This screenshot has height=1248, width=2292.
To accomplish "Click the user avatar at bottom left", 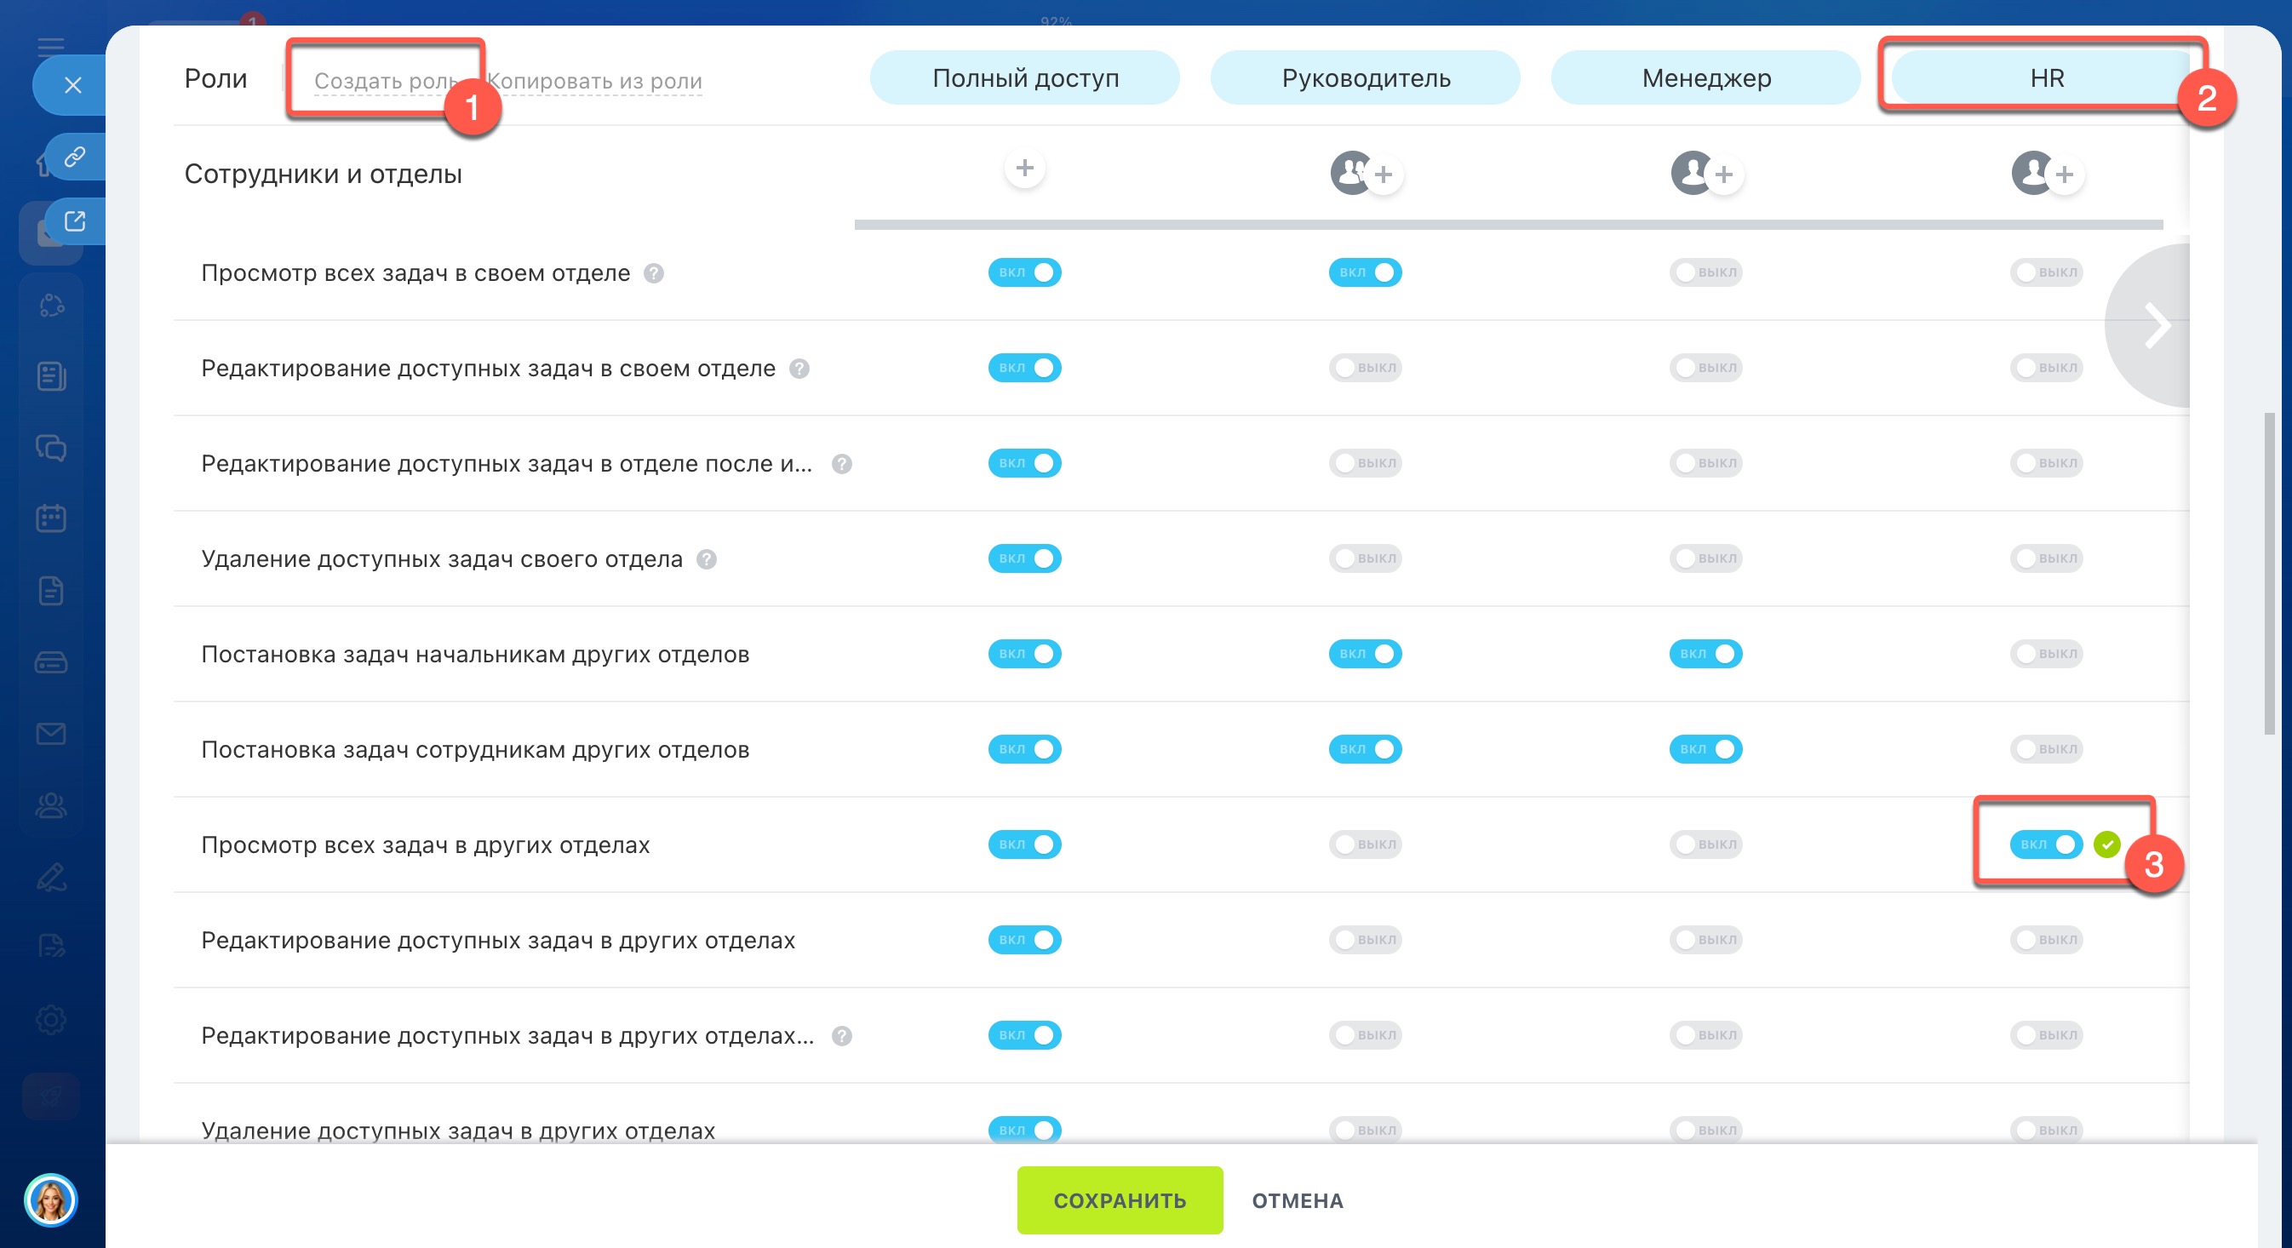I will click(51, 1200).
